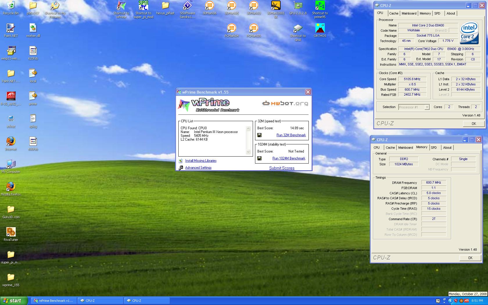Click the ATI tray icon

[467, 301]
